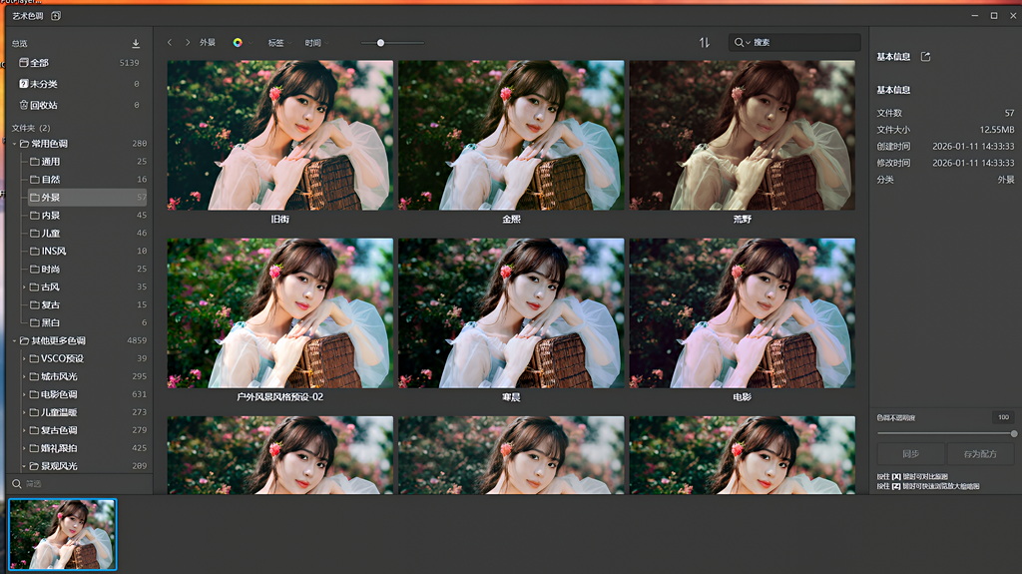Click the export icon beside 基本信息
This screenshot has width=1022, height=574.
point(925,57)
